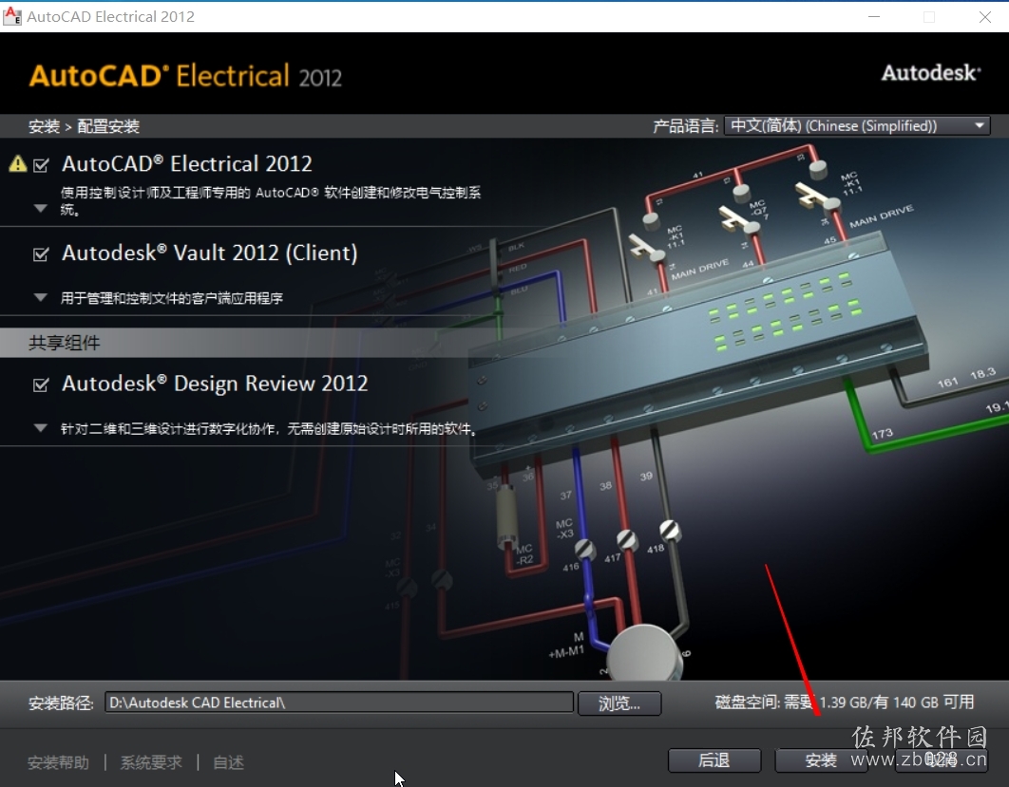Click the Autodesk Vault 2012 (Client) title
The height and width of the screenshot is (787, 1009).
click(x=210, y=253)
